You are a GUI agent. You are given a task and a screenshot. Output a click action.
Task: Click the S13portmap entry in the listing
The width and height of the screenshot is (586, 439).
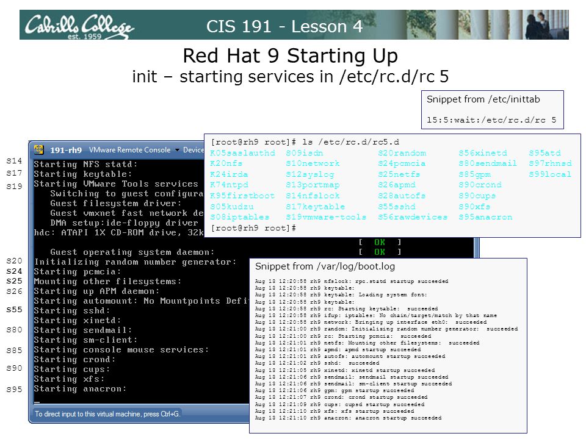click(313, 184)
